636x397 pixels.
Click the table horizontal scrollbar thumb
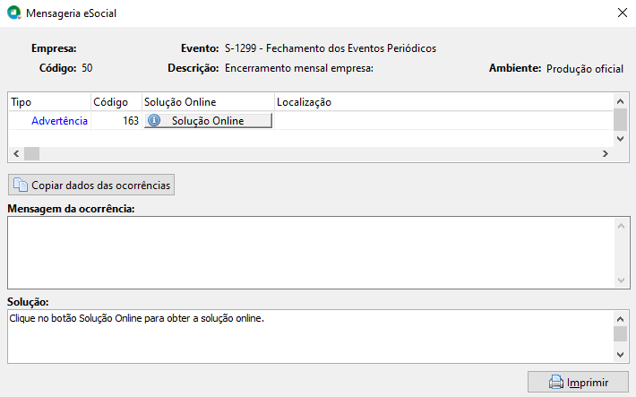tap(31, 154)
